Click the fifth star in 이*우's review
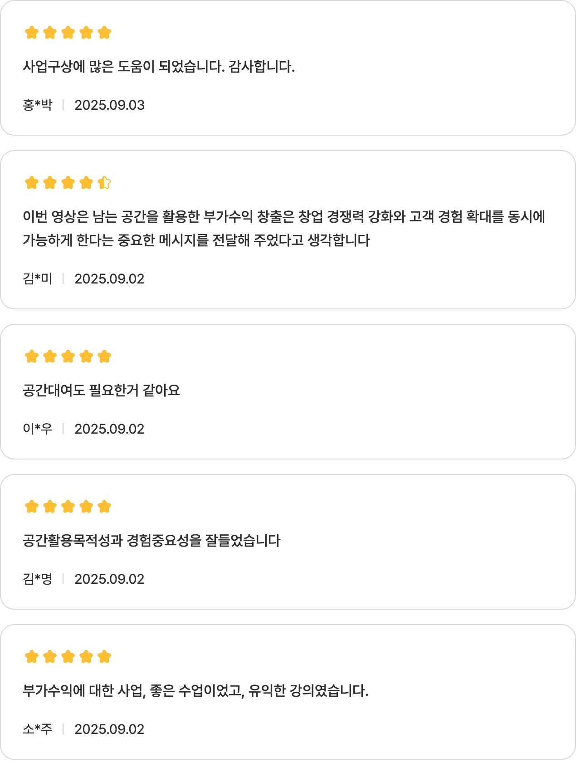The width and height of the screenshot is (576, 782). click(104, 357)
